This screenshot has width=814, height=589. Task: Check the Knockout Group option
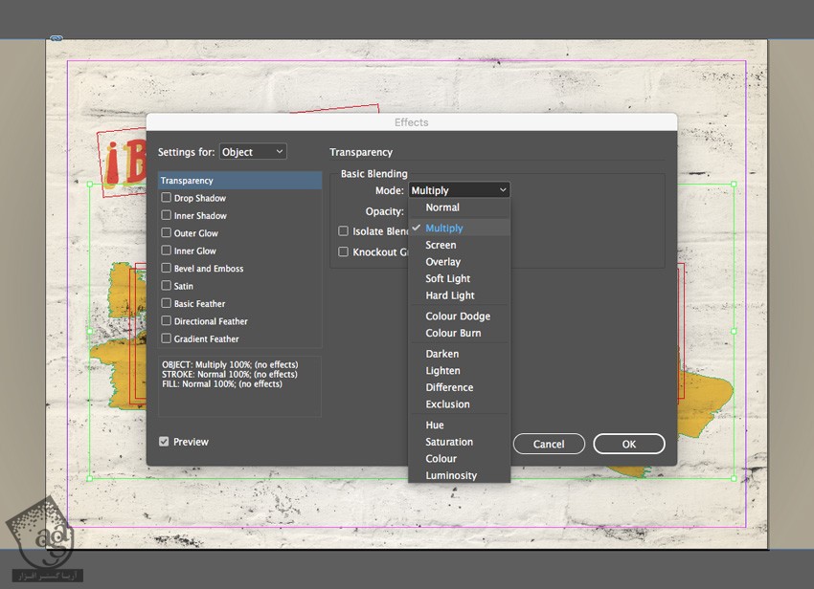(344, 252)
